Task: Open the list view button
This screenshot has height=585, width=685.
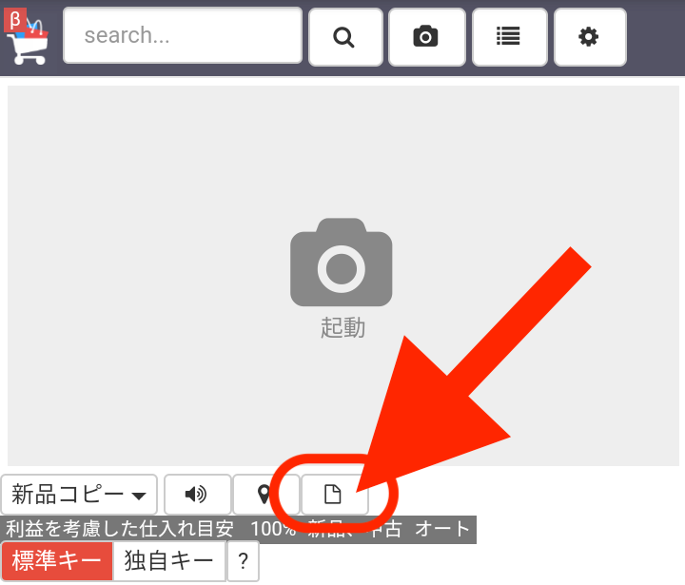Action: click(510, 37)
